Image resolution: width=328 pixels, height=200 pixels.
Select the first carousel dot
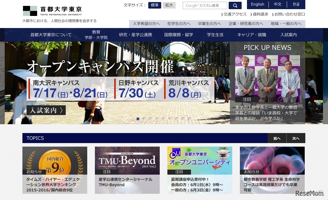point(138,119)
